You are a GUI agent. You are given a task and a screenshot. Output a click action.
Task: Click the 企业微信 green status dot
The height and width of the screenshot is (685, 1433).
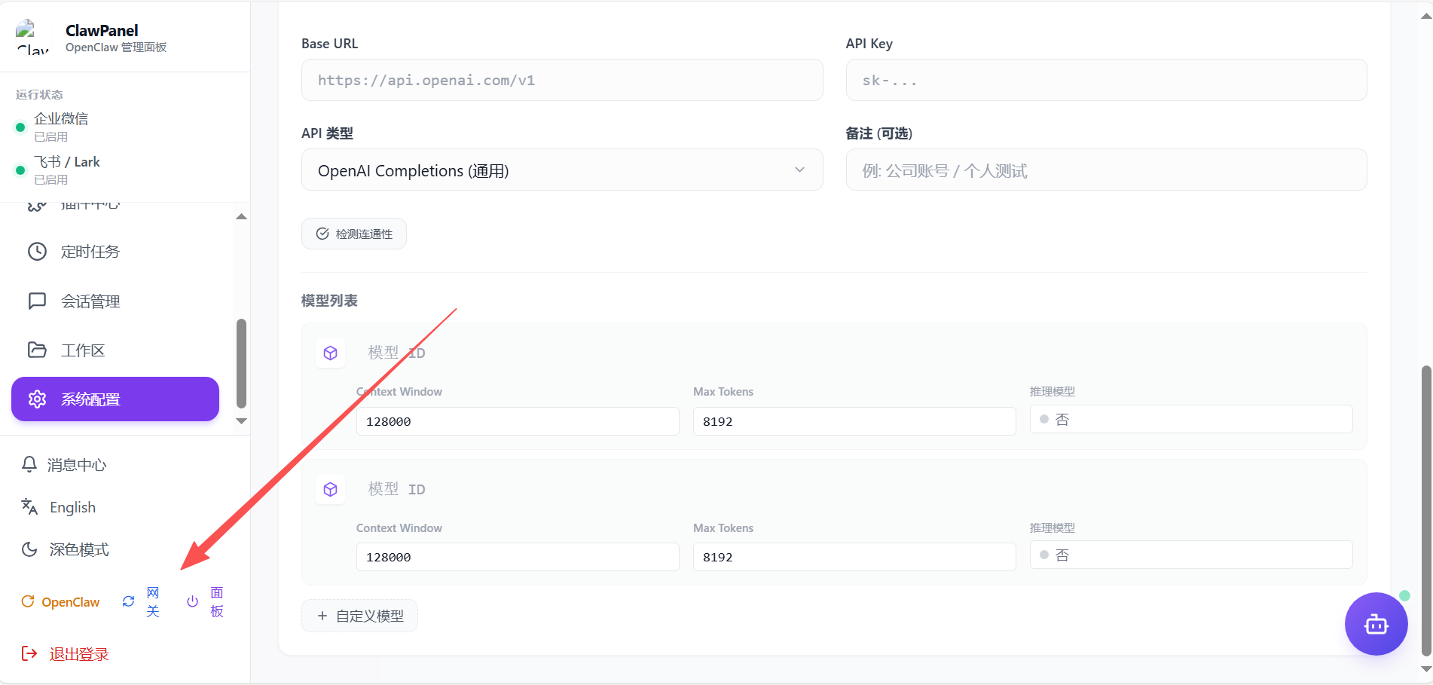click(20, 127)
